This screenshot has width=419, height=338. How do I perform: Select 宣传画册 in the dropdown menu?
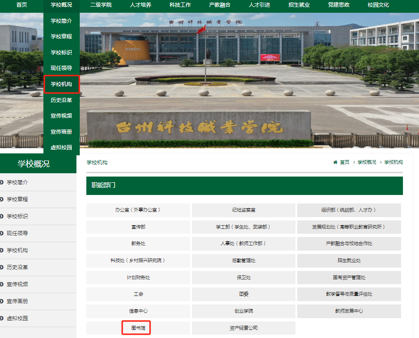(61, 132)
